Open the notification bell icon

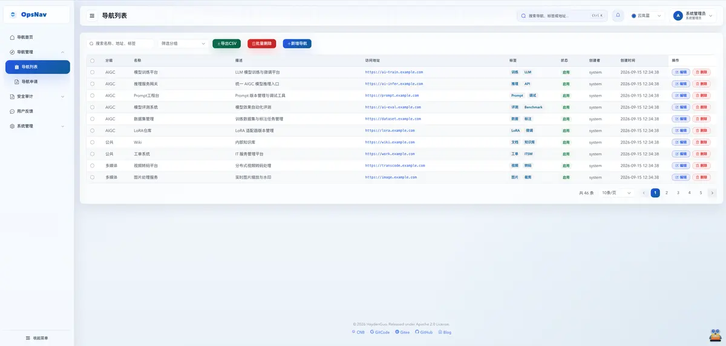618,16
